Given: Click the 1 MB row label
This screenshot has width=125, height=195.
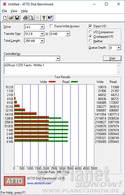Looking at the screenshot, I should tap(10, 130).
